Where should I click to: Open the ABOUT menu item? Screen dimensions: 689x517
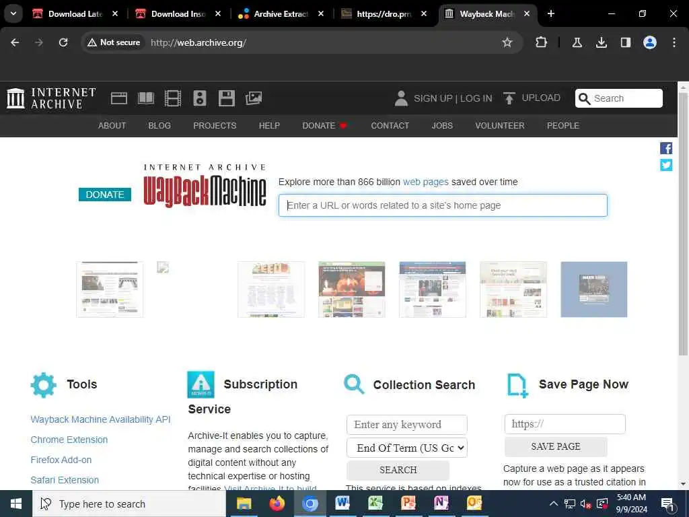[x=112, y=126]
